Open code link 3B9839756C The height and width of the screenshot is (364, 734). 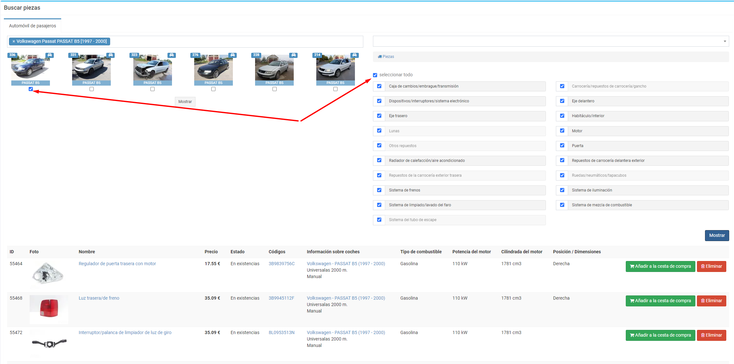coord(281,264)
